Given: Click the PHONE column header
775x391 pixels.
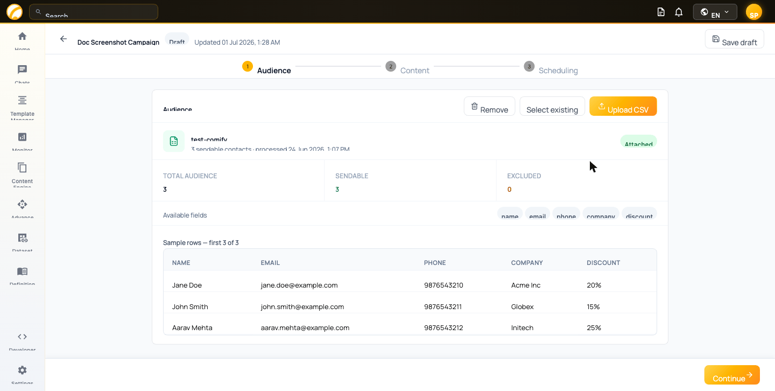Looking at the screenshot, I should [435, 263].
